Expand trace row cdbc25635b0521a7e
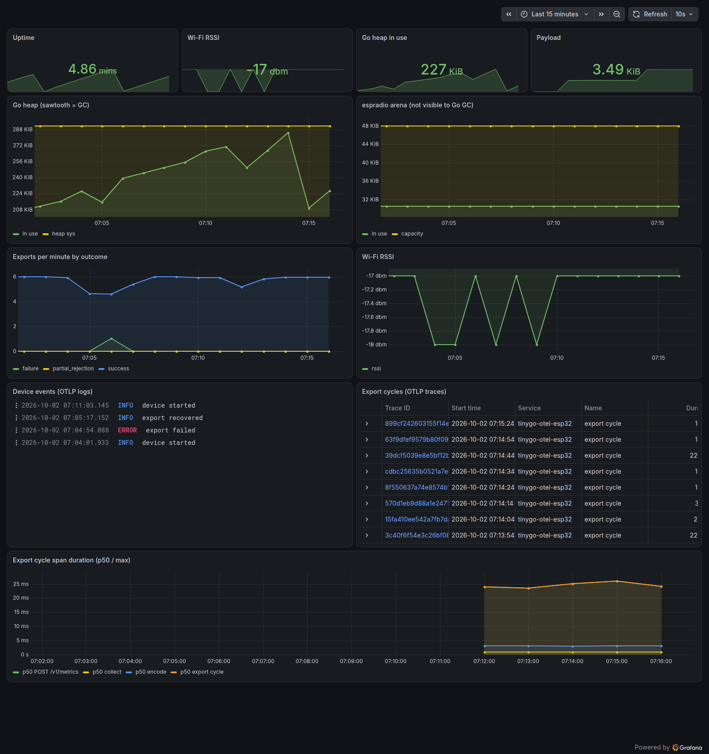The width and height of the screenshot is (709, 754). 367,471
